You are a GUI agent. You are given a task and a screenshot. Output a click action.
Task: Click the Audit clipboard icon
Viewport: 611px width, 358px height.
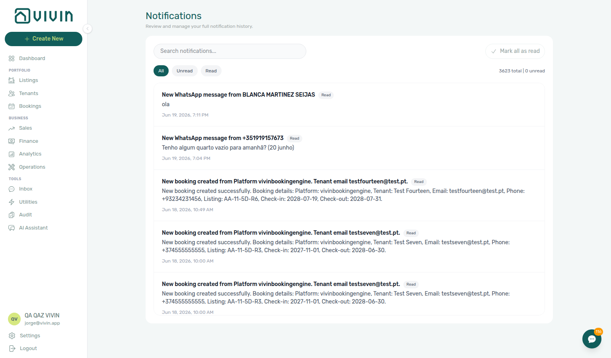pyautogui.click(x=12, y=215)
